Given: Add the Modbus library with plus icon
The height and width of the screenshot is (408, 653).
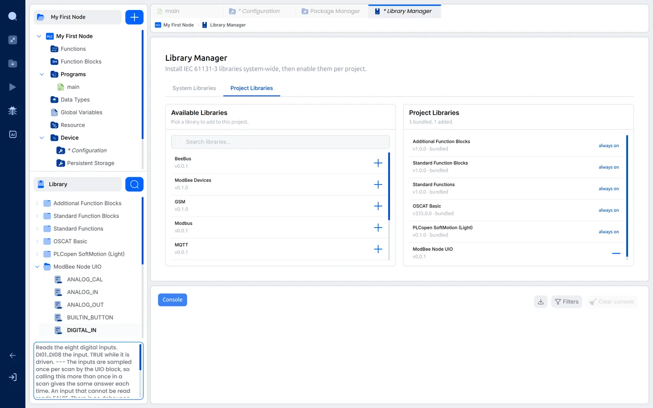Looking at the screenshot, I should click(x=378, y=228).
